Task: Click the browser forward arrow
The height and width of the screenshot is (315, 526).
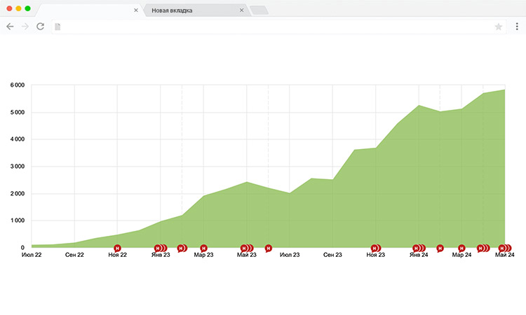Action: coord(25,27)
